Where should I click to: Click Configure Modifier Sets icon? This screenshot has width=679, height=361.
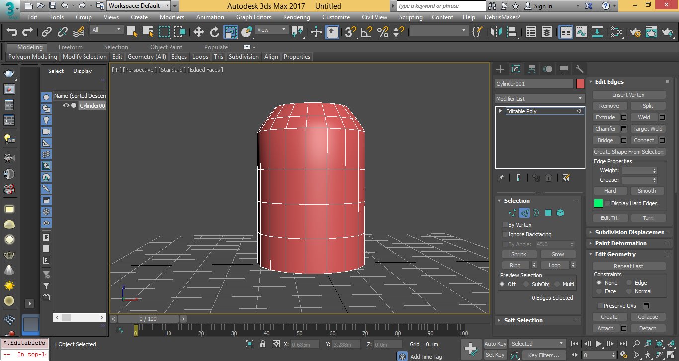click(x=565, y=178)
